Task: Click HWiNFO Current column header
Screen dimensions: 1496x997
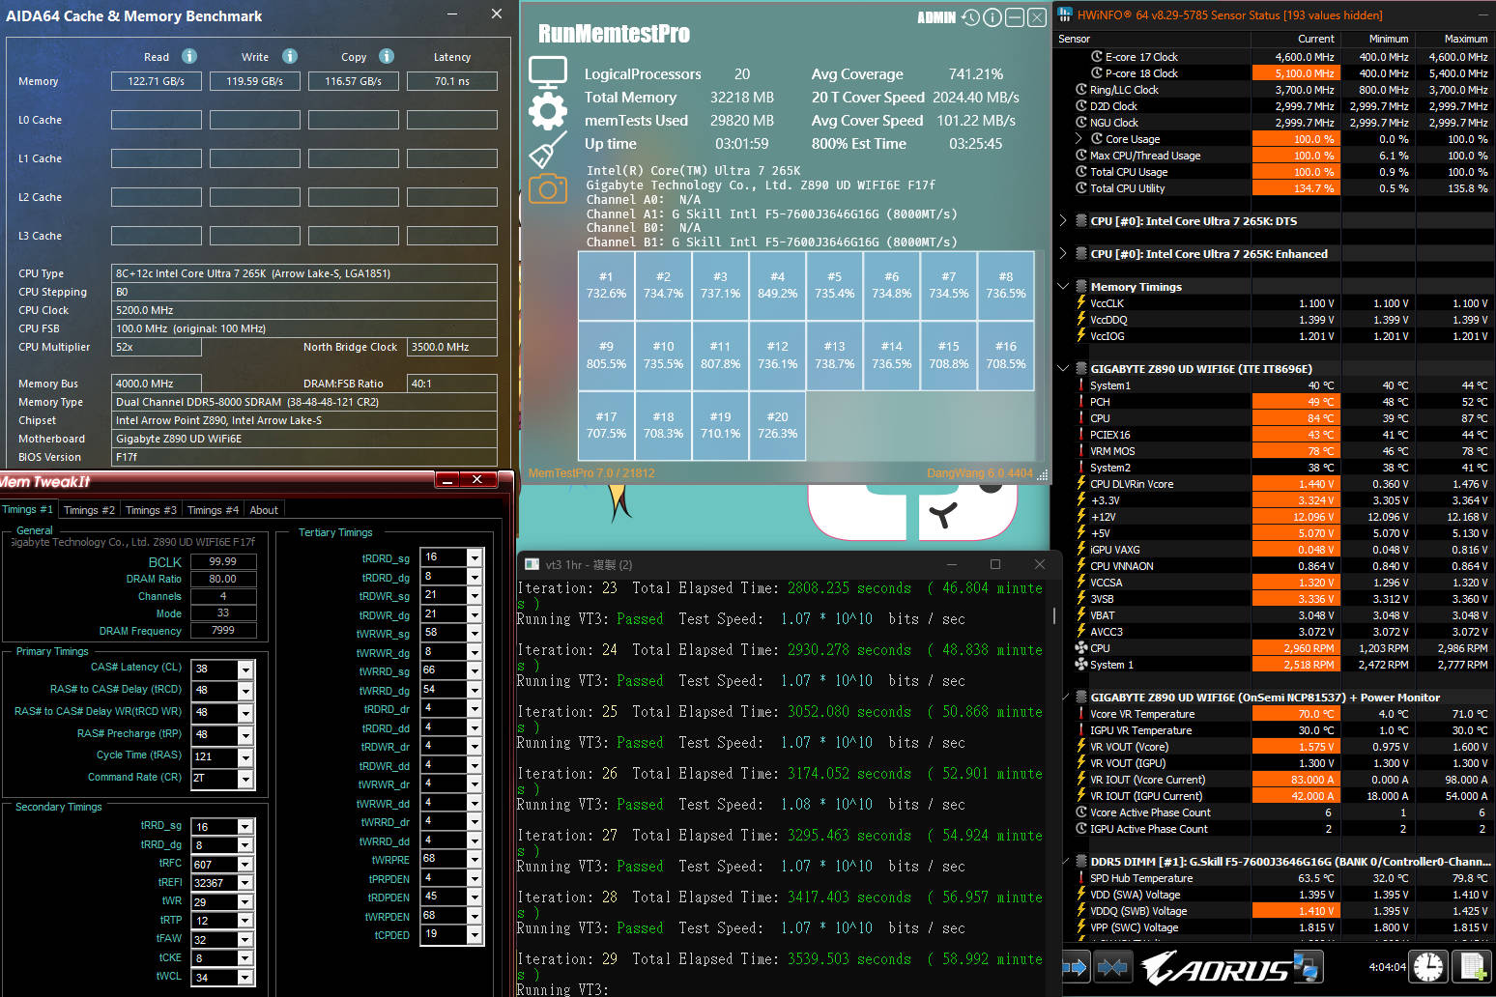Action: (x=1295, y=39)
